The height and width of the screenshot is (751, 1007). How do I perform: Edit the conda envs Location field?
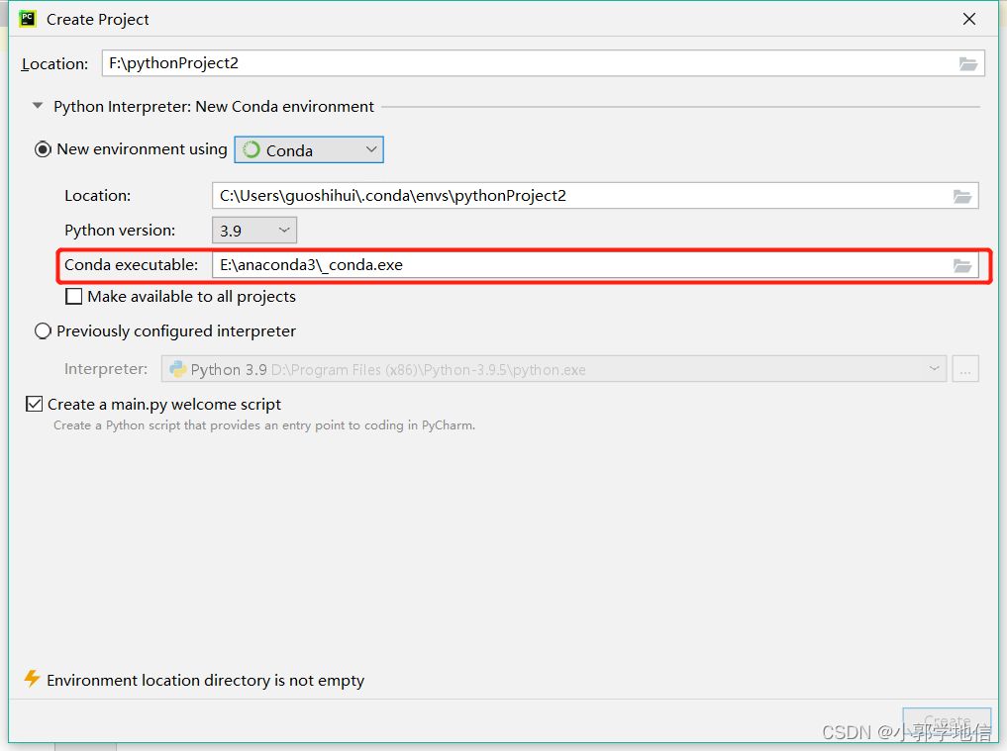[595, 196]
